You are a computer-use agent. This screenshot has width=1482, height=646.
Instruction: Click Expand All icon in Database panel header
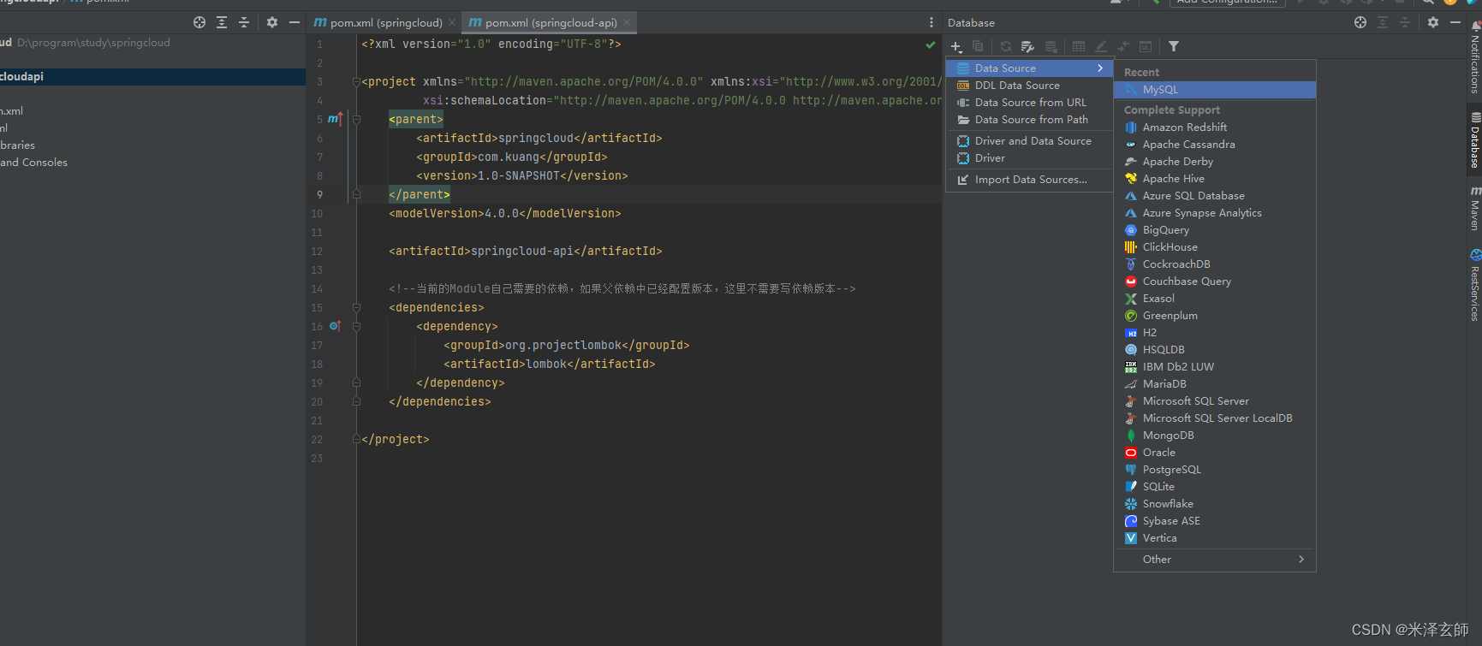point(1383,22)
